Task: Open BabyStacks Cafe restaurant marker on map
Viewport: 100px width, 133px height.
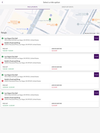Action: coord(19,22)
